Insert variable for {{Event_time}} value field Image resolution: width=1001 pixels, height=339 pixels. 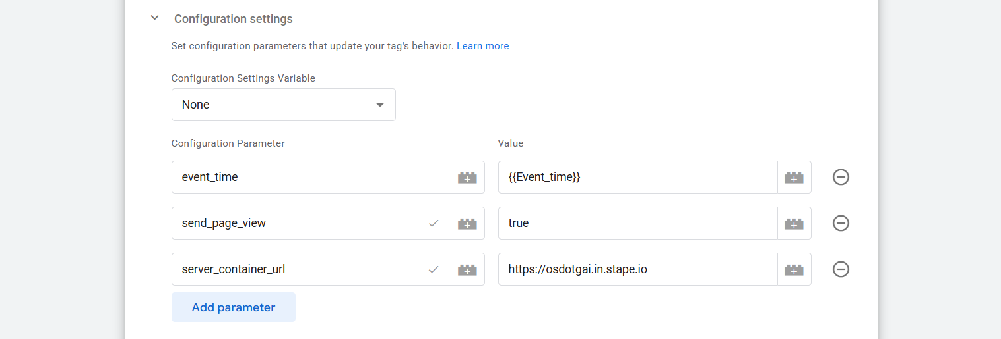tap(794, 177)
